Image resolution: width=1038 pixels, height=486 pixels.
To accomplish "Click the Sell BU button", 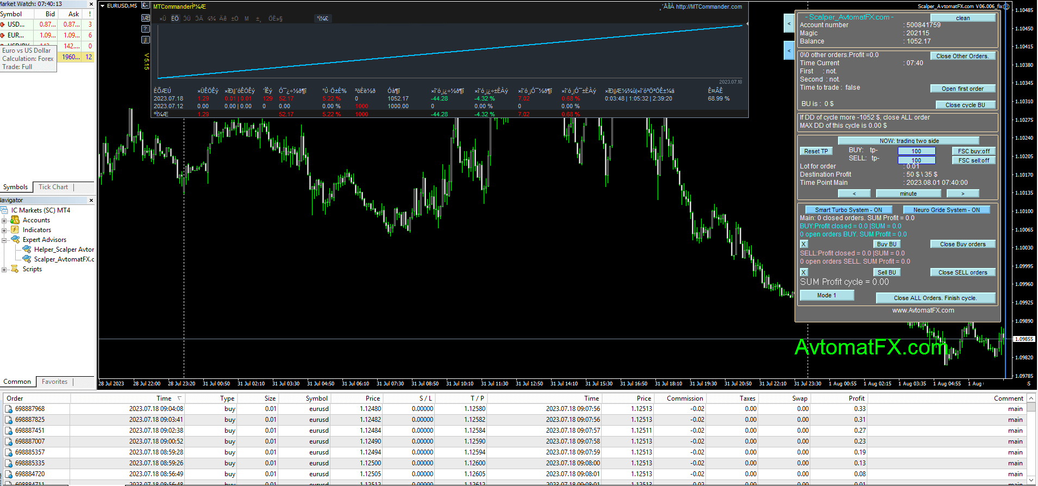I will pyautogui.click(x=886, y=272).
